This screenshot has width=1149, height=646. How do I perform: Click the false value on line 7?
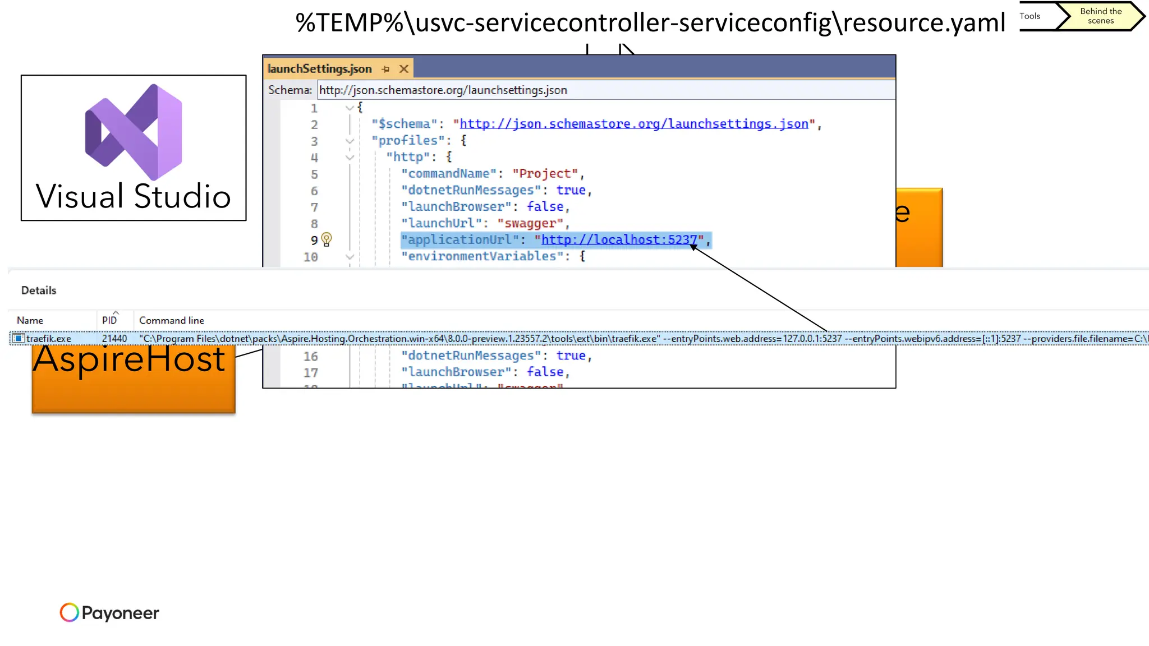[x=545, y=207]
